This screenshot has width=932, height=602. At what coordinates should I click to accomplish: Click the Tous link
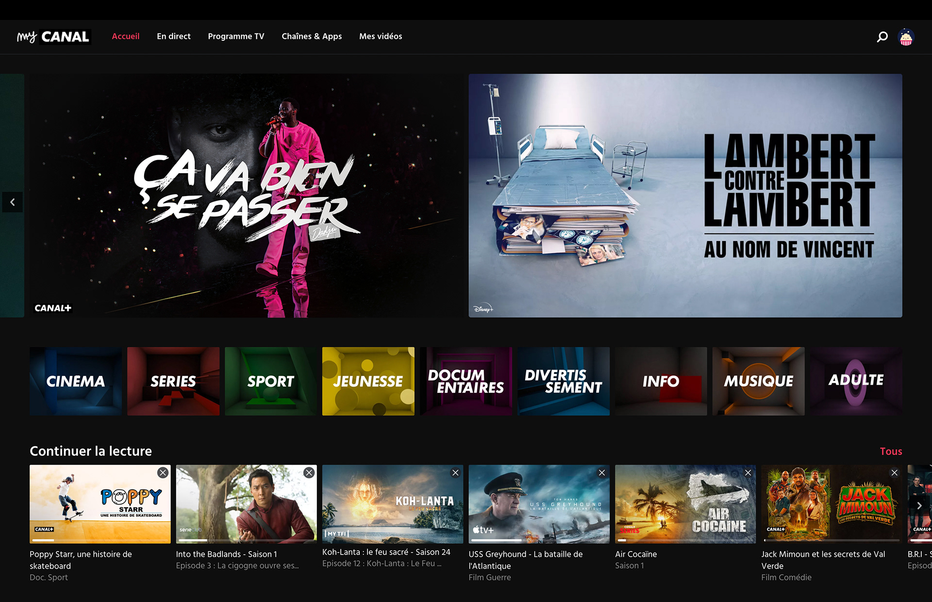click(891, 451)
